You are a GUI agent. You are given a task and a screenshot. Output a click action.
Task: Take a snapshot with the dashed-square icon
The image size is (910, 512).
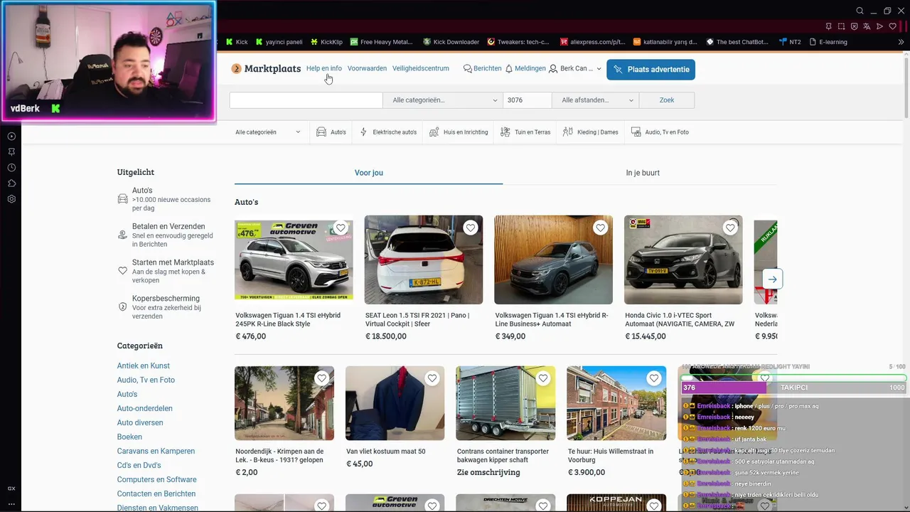pos(841,26)
